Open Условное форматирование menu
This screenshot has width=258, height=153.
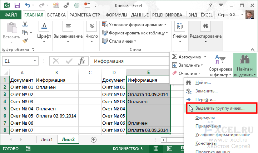pos(134,25)
